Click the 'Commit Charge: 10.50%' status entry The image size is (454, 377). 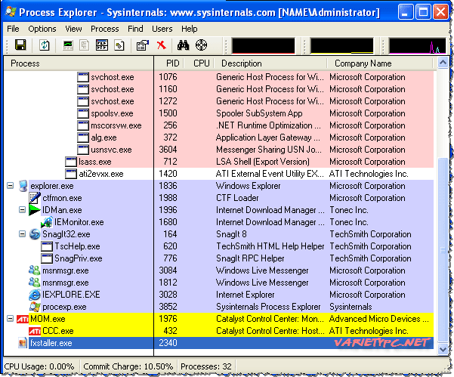pos(128,366)
